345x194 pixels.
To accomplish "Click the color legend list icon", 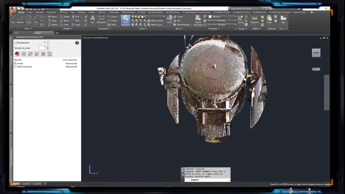I will (50, 54).
